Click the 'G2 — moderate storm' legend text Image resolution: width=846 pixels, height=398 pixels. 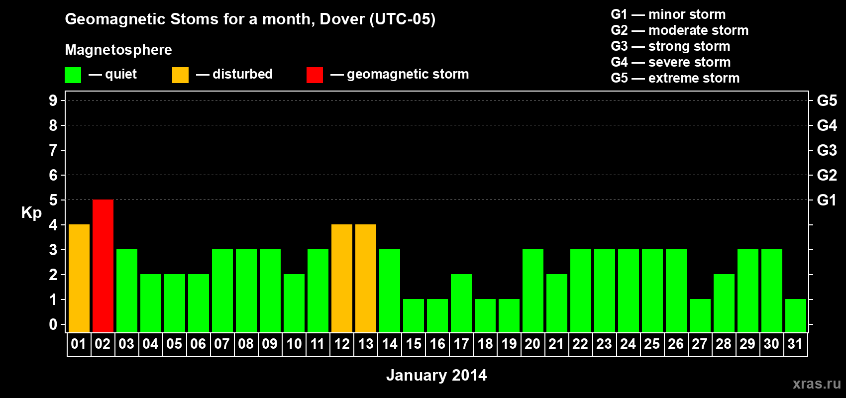[680, 30]
